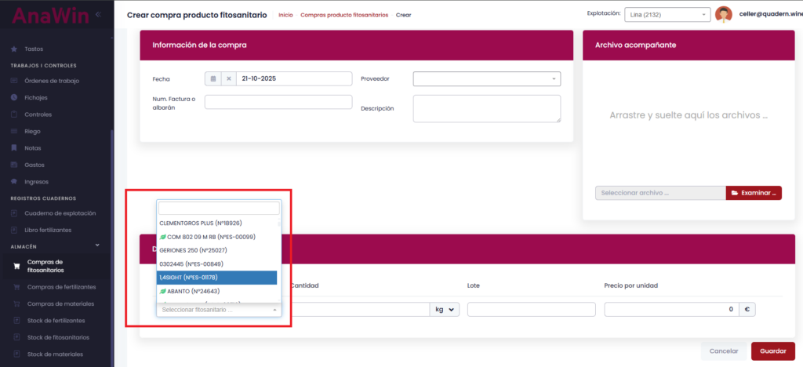Open Compras de fitosanitarios cart icon
This screenshot has width=803, height=367.
pos(16,267)
